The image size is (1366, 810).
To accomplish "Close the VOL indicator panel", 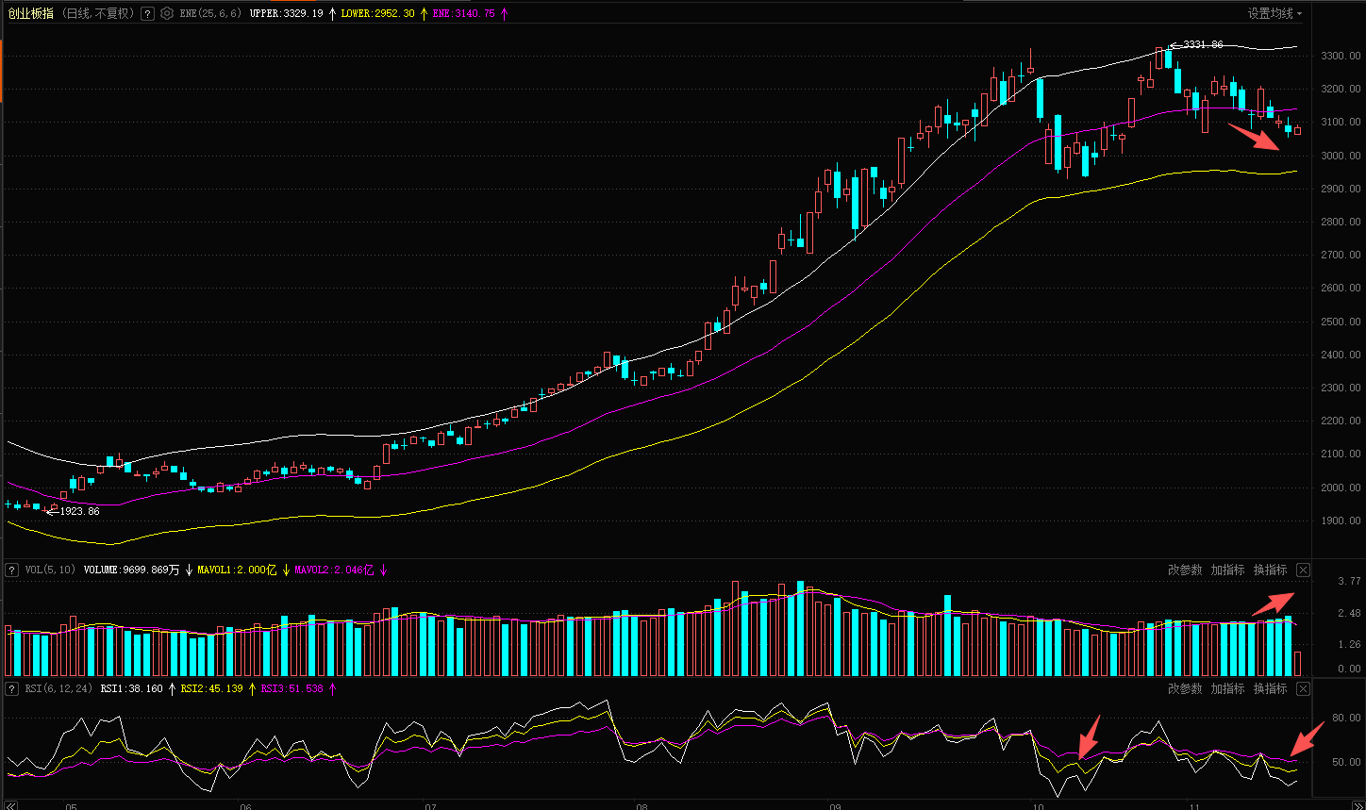I will click(1303, 570).
